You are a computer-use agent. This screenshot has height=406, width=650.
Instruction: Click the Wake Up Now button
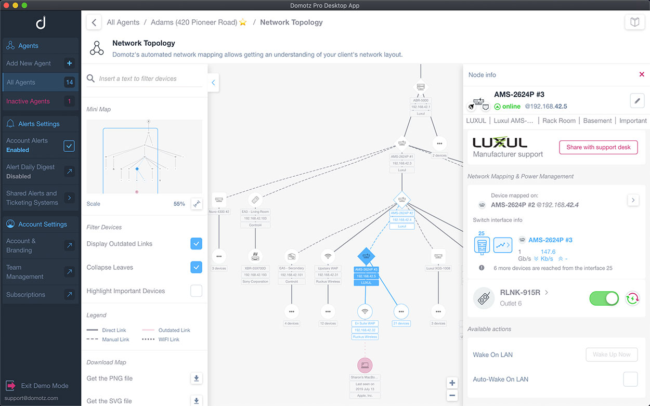612,355
